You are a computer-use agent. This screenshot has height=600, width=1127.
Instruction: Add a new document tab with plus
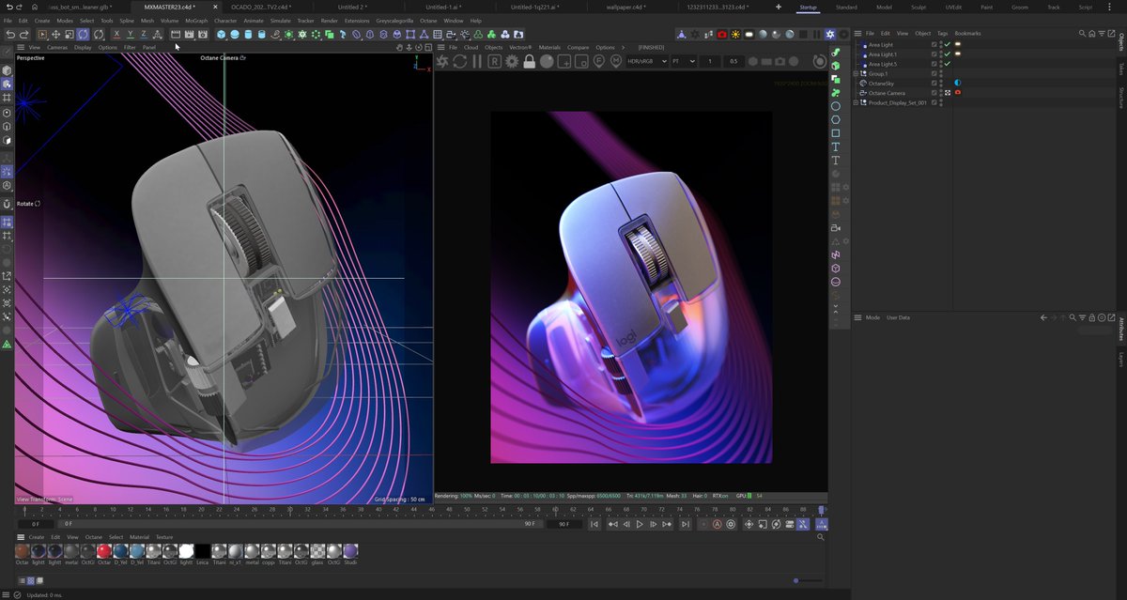coord(779,7)
